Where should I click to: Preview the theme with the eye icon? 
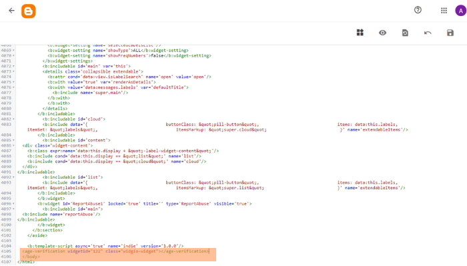click(382, 33)
